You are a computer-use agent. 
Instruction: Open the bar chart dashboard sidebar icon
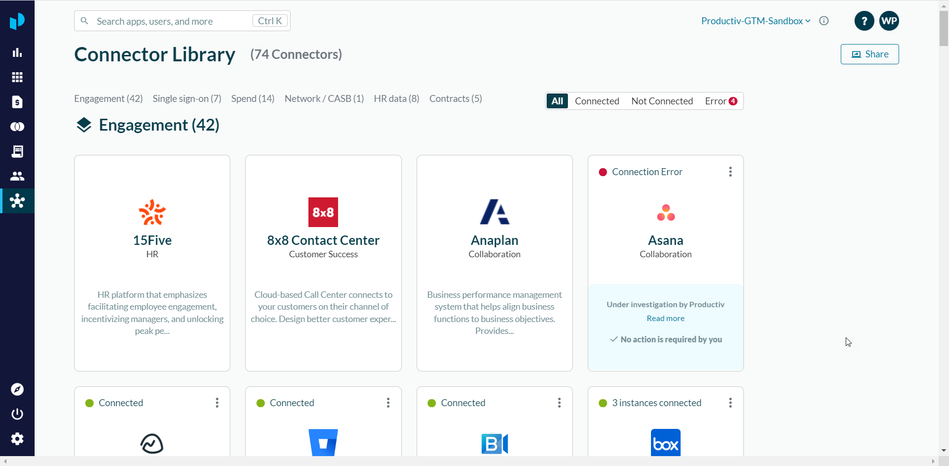tap(17, 52)
